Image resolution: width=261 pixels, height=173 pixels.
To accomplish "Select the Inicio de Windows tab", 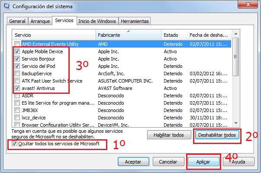I will (98, 21).
